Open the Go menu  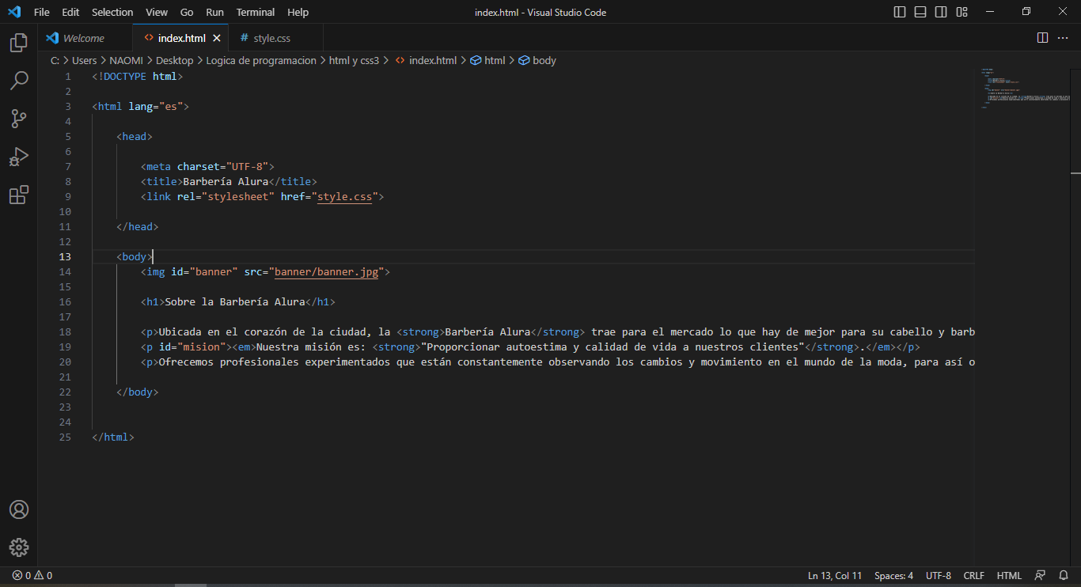pyautogui.click(x=187, y=12)
